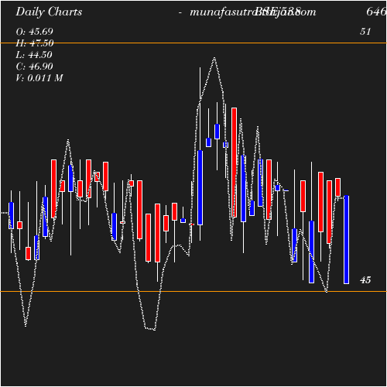Click the high value 'H: 47.50'
This screenshot has height=387, width=387.
(x=35, y=43)
